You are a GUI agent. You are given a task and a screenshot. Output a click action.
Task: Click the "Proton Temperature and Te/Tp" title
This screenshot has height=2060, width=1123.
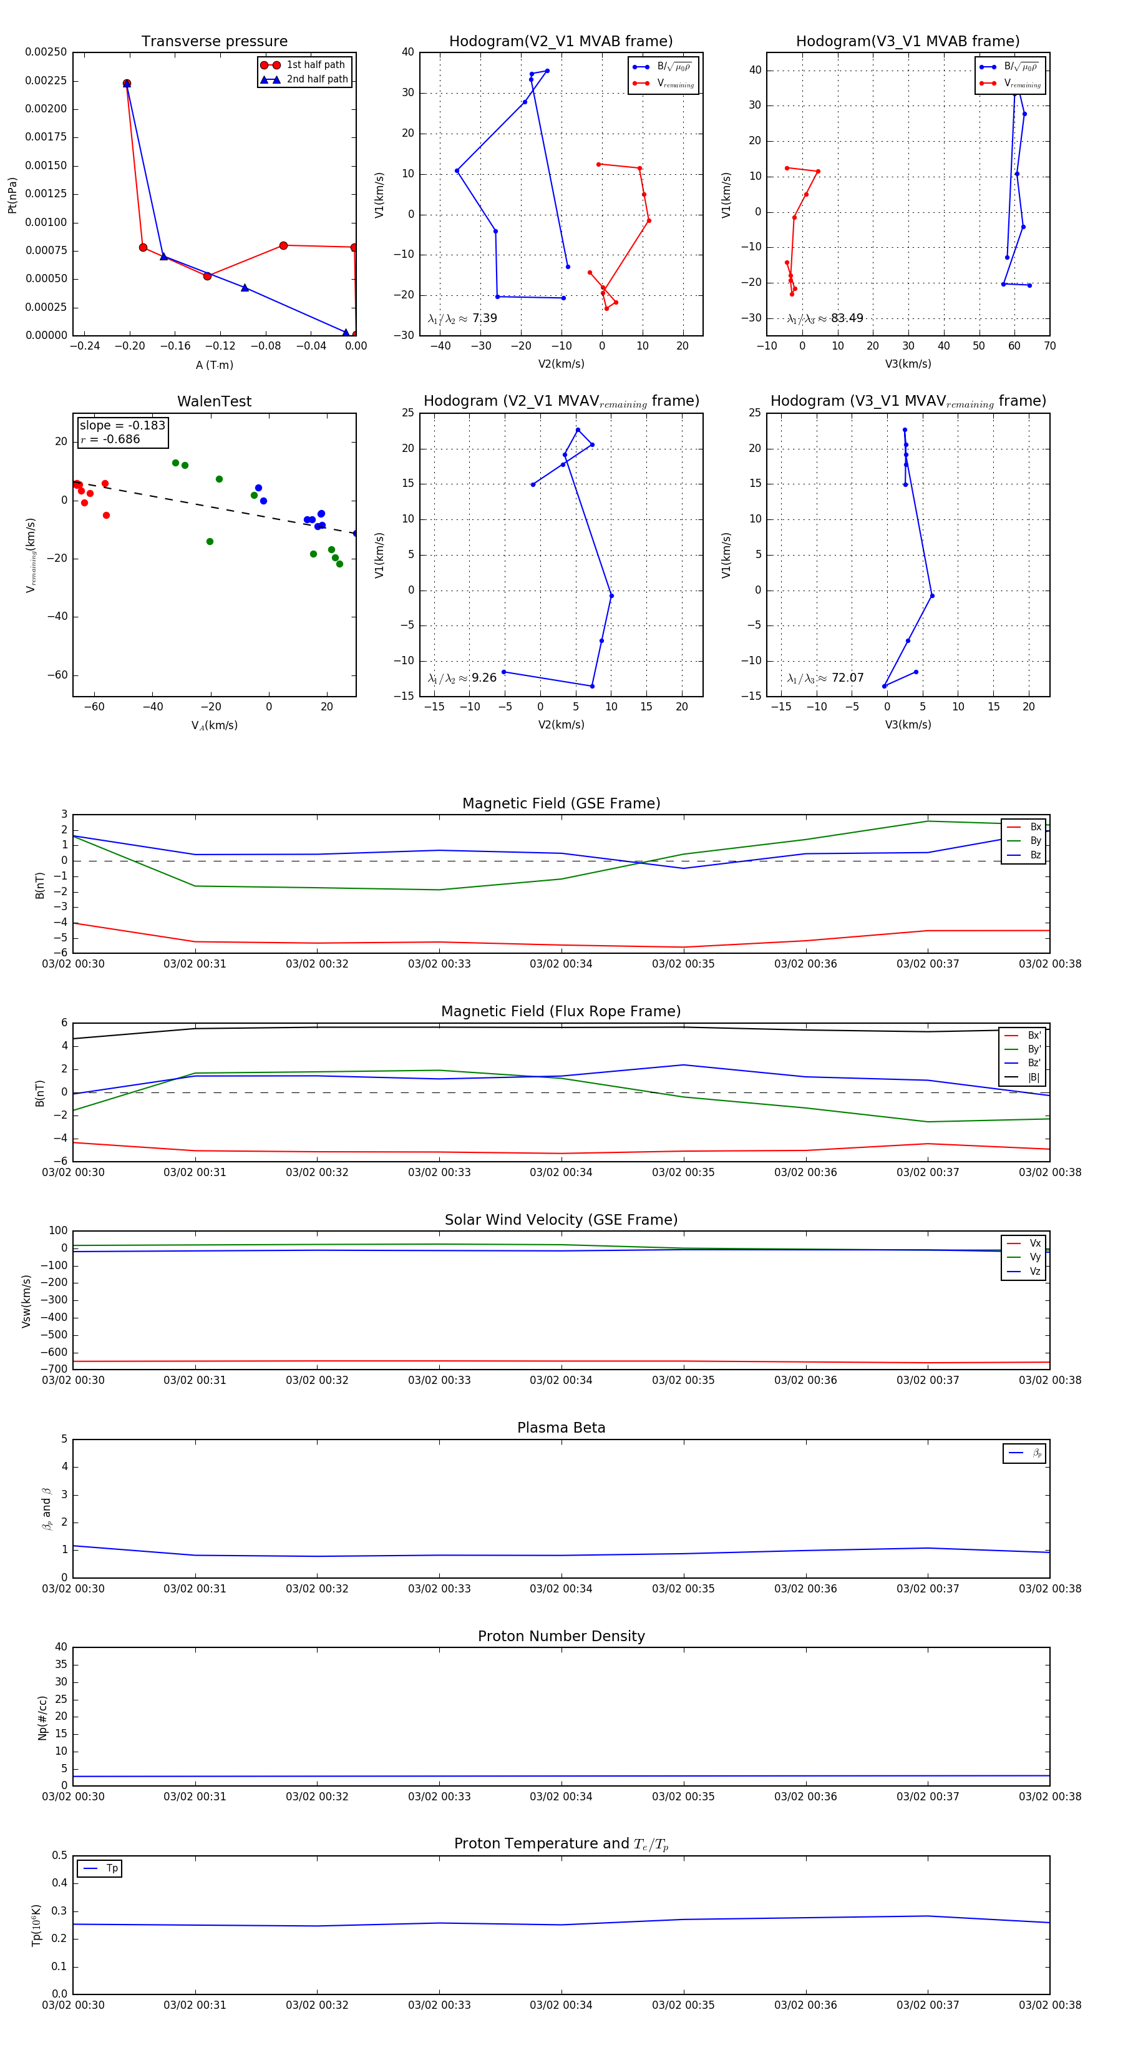click(x=561, y=1843)
